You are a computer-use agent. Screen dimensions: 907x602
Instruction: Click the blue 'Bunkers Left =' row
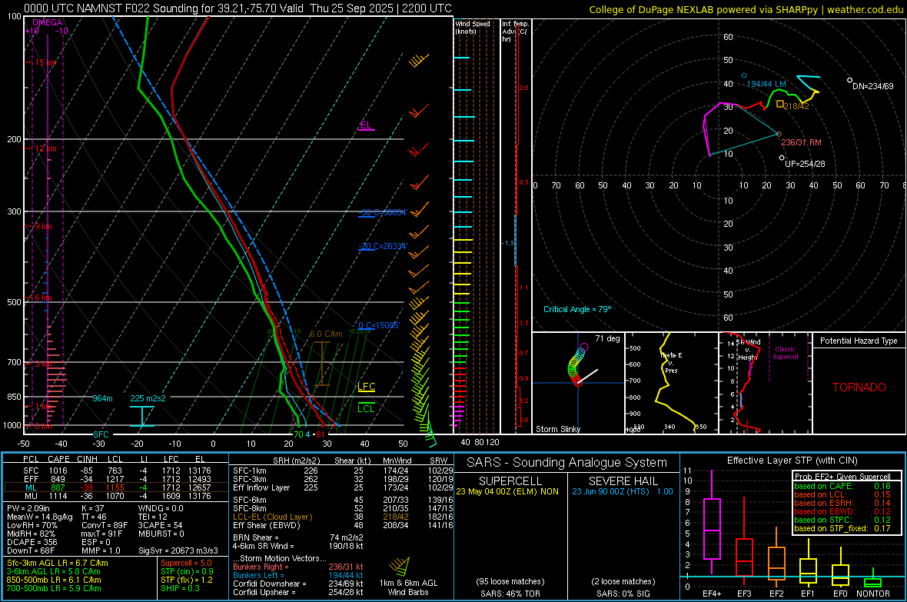click(x=298, y=575)
